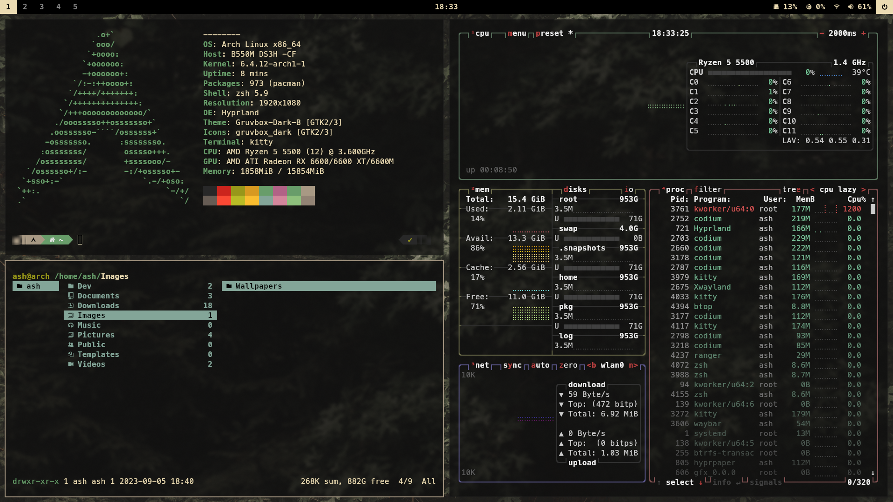Click the 18:33 clock in the top bar
Viewport: 893px width, 502px height.
pyautogui.click(x=446, y=7)
